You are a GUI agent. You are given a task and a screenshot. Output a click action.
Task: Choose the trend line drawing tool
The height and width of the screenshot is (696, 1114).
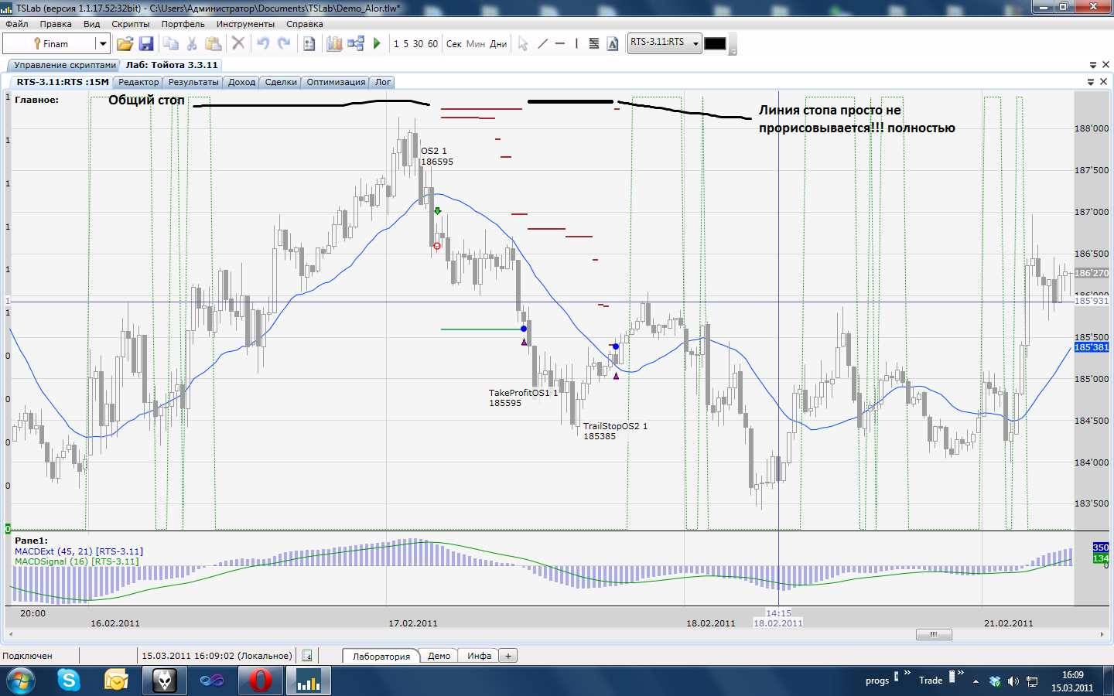pyautogui.click(x=542, y=44)
